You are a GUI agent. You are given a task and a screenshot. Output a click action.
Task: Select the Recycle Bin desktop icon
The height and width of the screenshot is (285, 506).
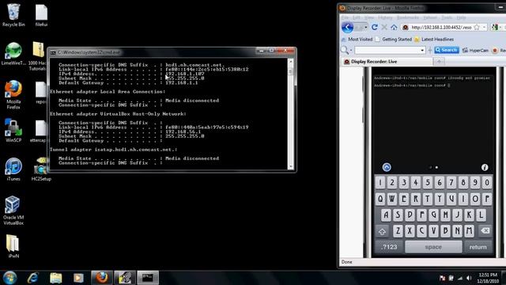click(x=13, y=15)
